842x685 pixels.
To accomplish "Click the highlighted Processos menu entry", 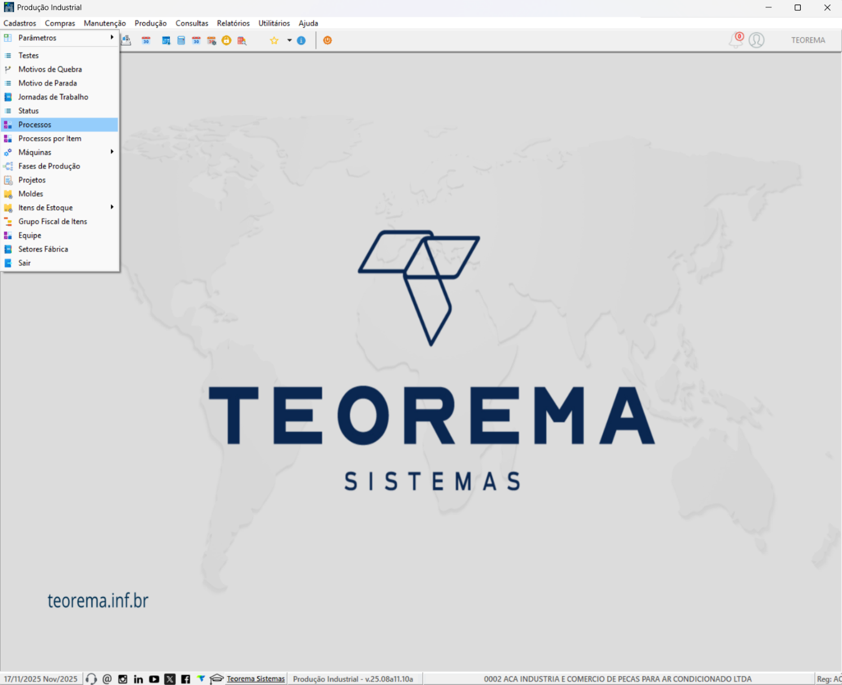I will click(x=60, y=125).
